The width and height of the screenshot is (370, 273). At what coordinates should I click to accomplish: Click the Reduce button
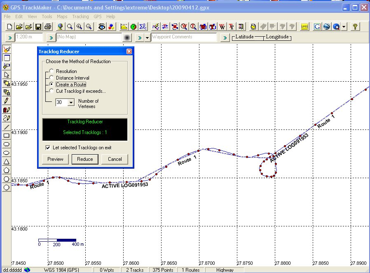click(85, 159)
